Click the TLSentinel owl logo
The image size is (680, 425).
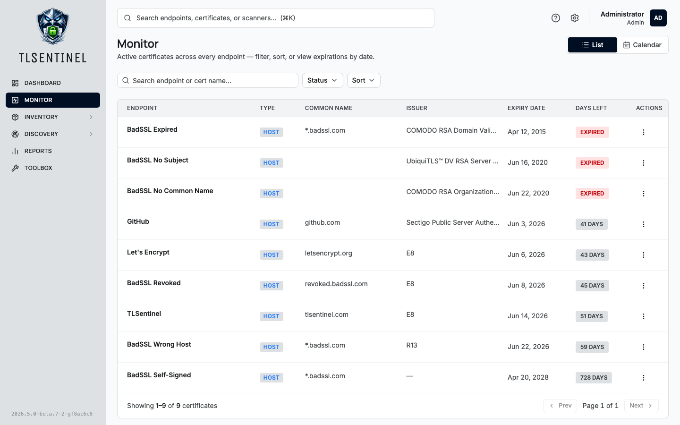(53, 26)
